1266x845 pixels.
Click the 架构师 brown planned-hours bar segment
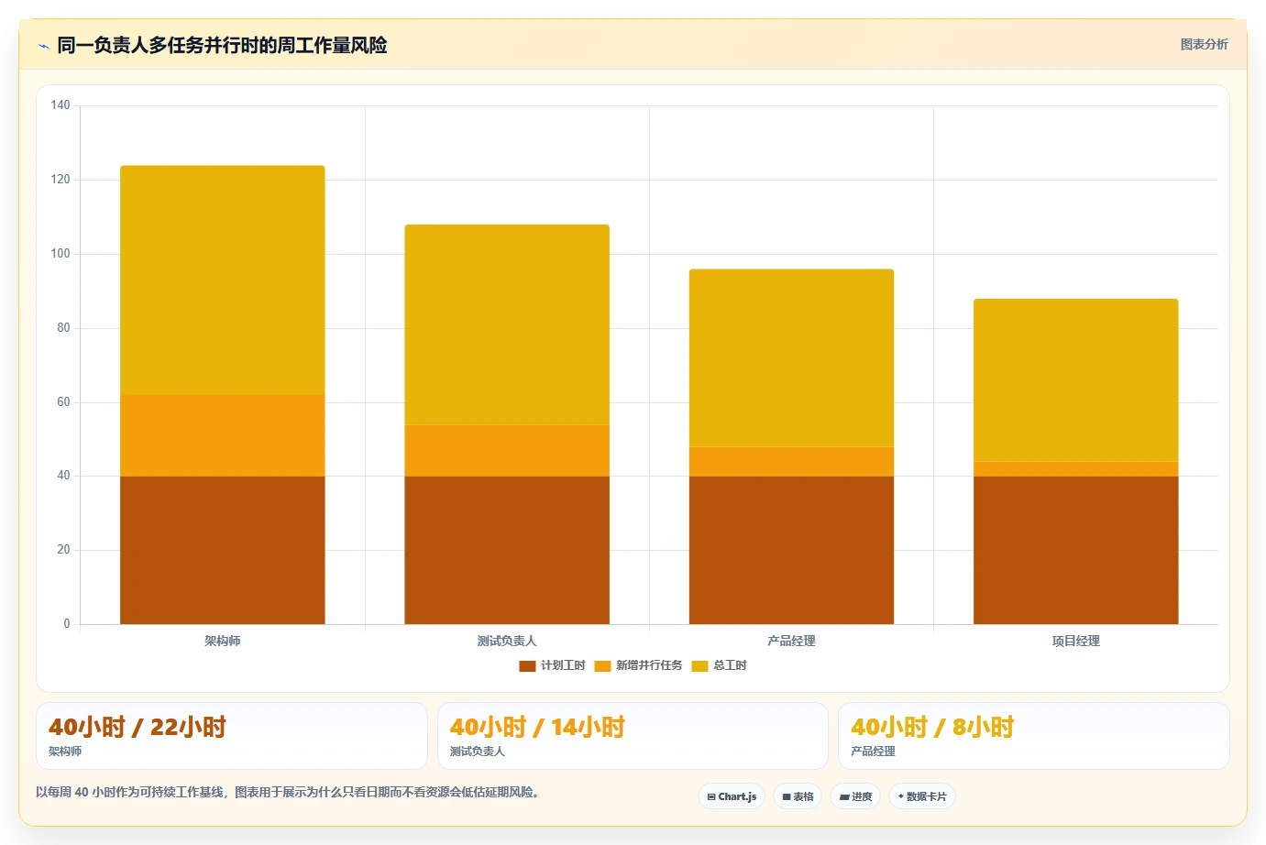point(223,550)
